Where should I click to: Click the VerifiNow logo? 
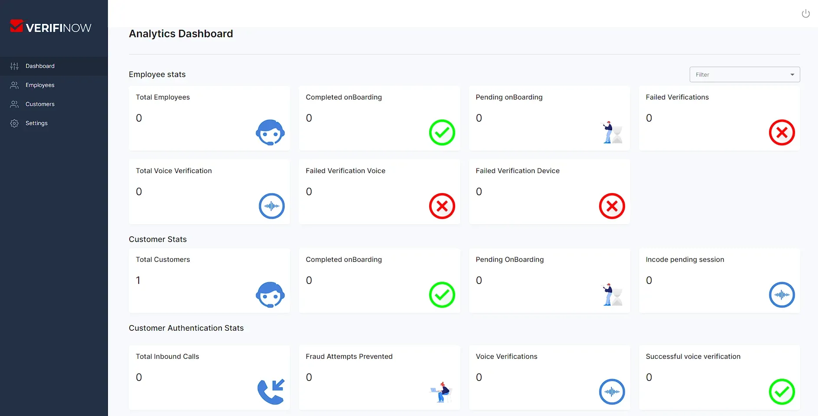51,27
